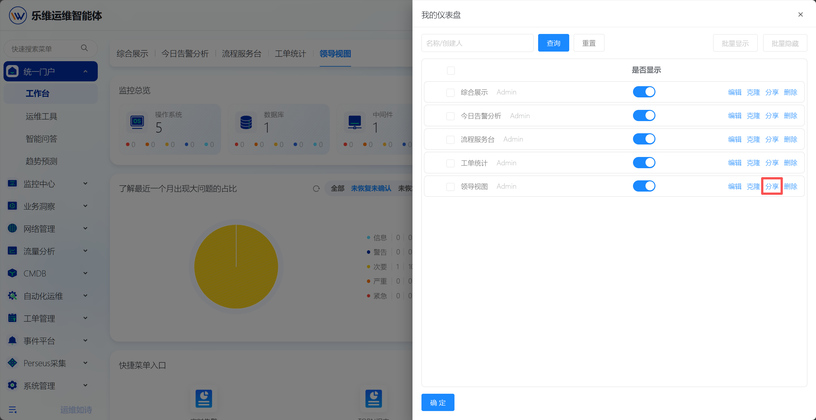The height and width of the screenshot is (420, 816).
Task: Click the 业务洞察 icon
Action: pyautogui.click(x=12, y=206)
